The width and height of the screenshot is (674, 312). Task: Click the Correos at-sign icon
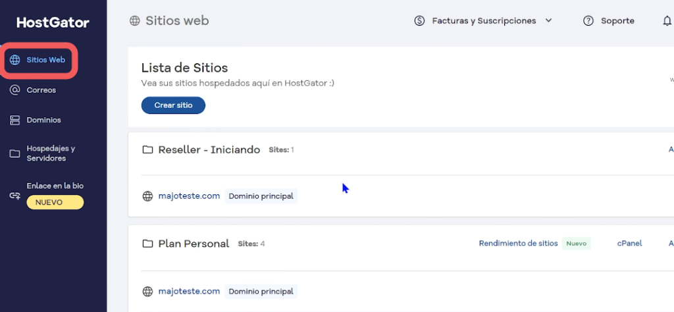pyautogui.click(x=15, y=90)
